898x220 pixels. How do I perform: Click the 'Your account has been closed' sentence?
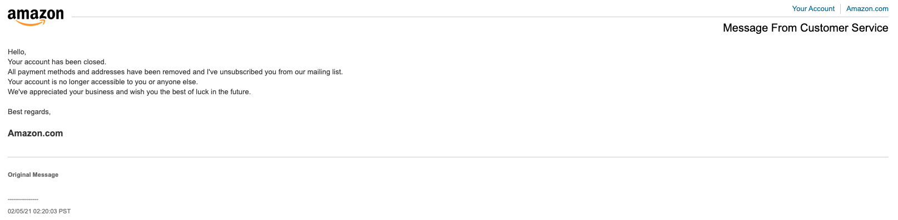(x=57, y=62)
